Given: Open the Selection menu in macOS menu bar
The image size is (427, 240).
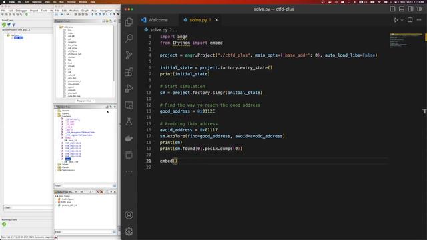Looking at the screenshot, I should point(37,2).
